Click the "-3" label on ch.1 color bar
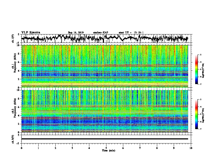215x166 pixels. tap(200, 55)
